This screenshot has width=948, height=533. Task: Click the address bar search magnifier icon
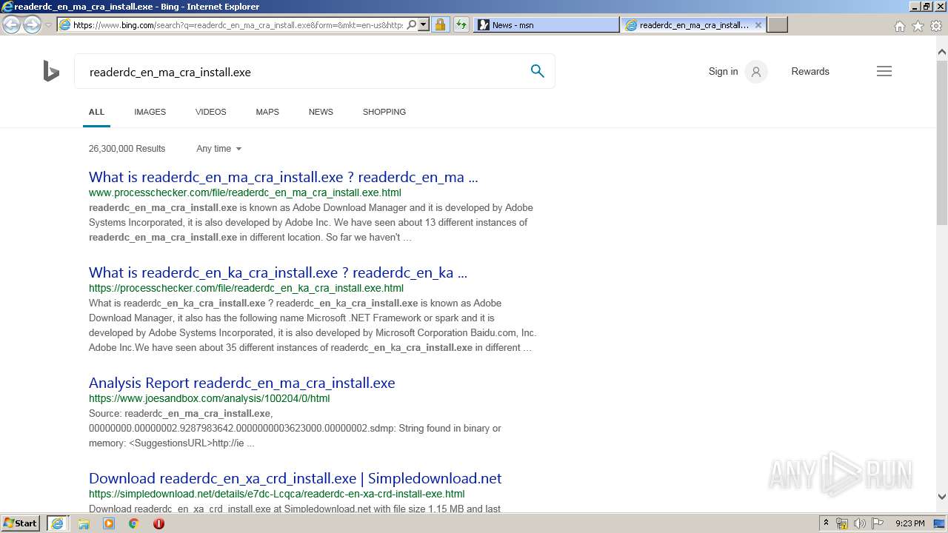(412, 24)
